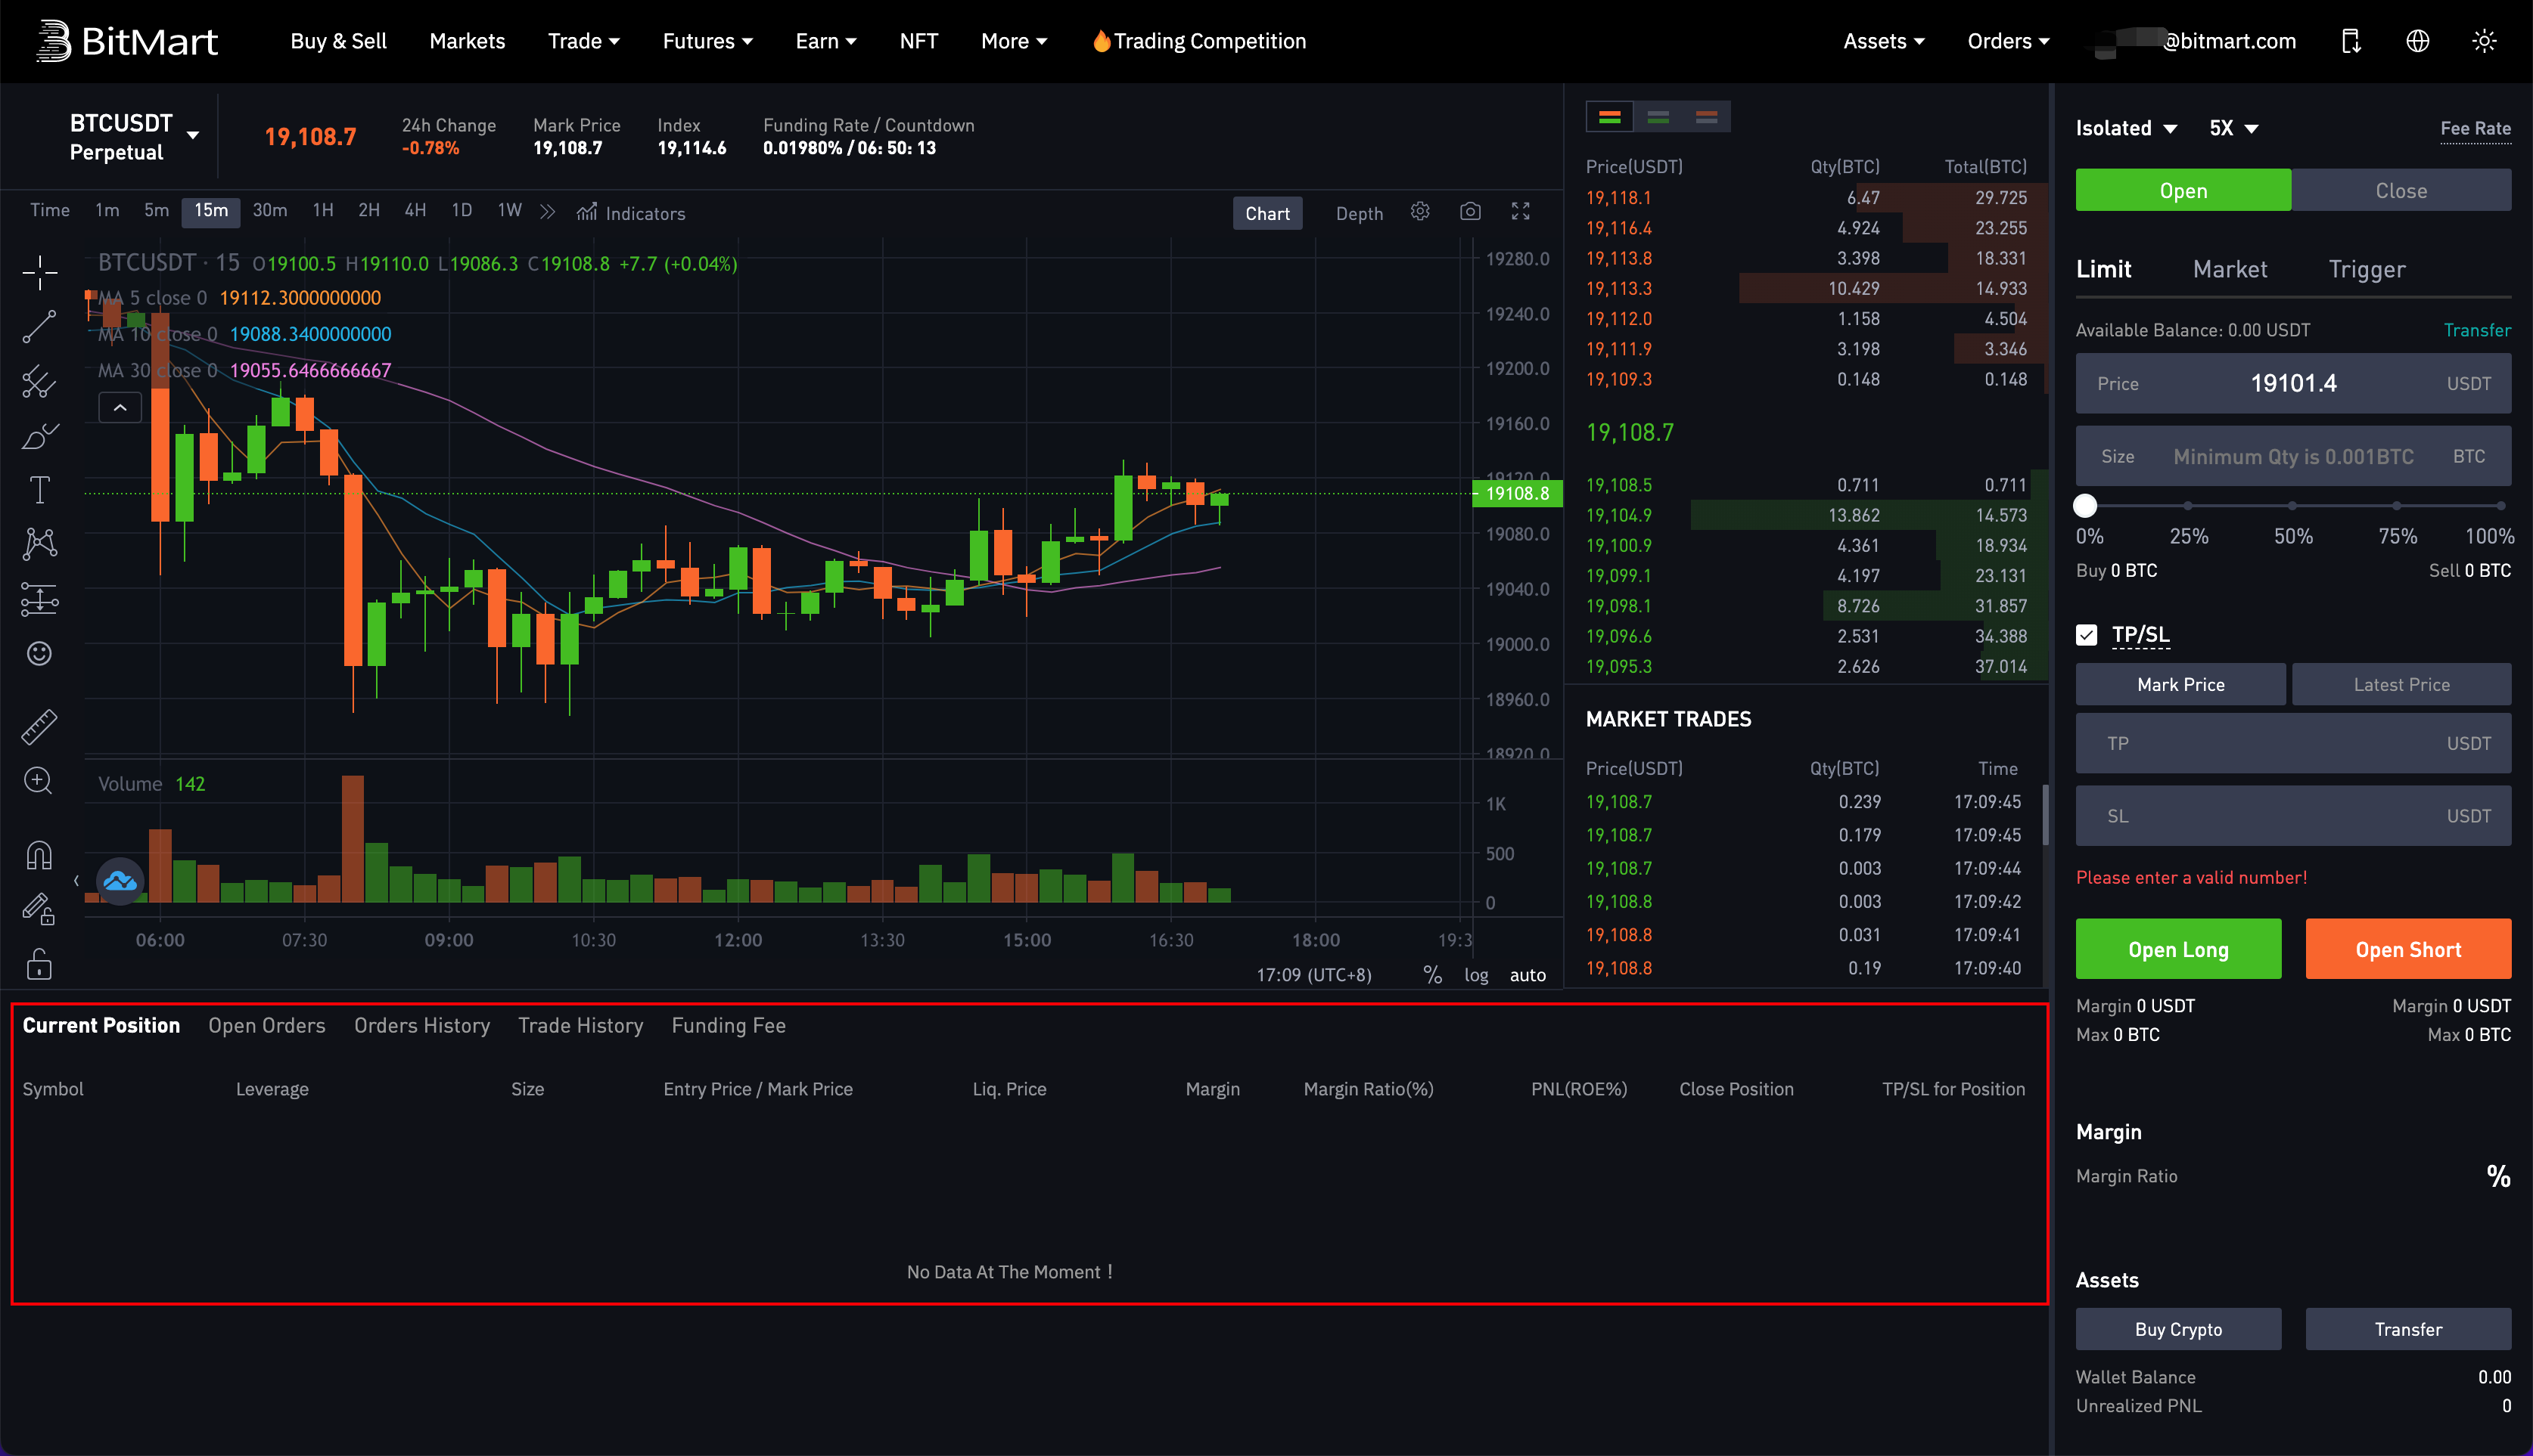Switch to Open Orders tab
The width and height of the screenshot is (2533, 1456).
(x=266, y=1025)
